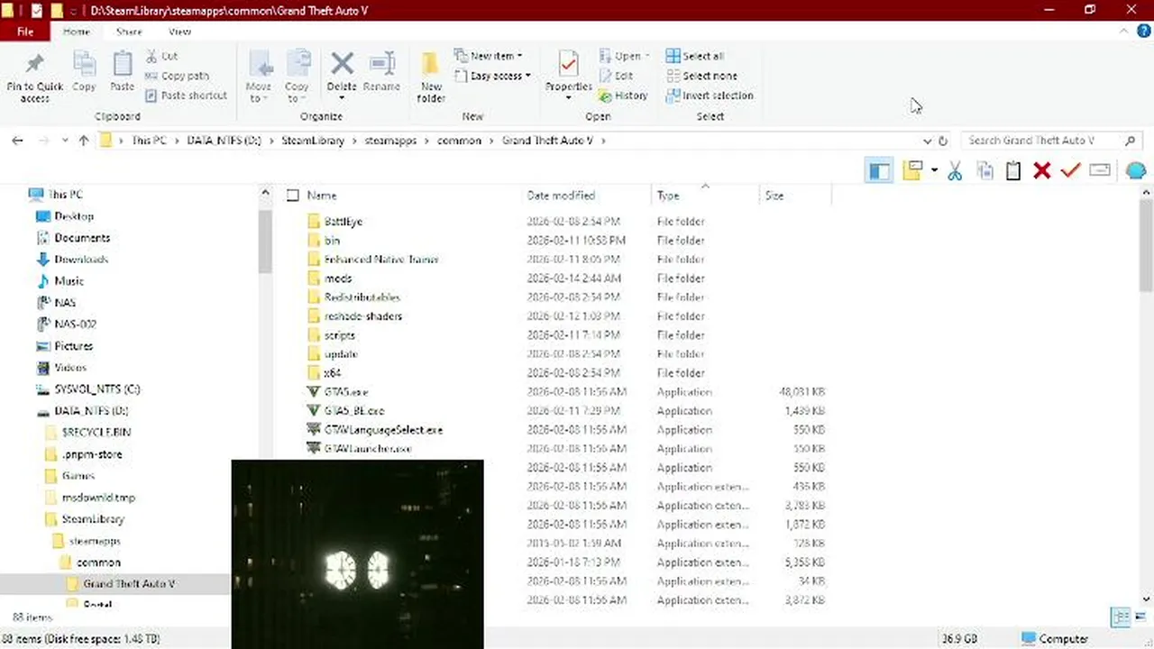
Task: Switch to the View ribbon tab
Action: click(179, 32)
